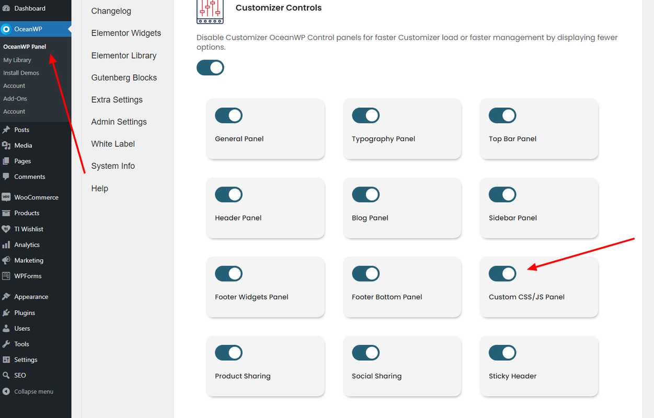
Task: Click the Appearance paintbrush icon
Action: [6, 296]
